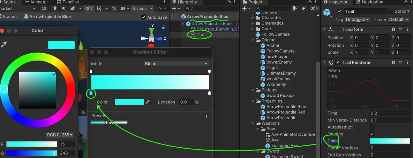Enable Autodestruct checkbox
Viewport: 413px width, 158px height.
pyautogui.click(x=372, y=127)
